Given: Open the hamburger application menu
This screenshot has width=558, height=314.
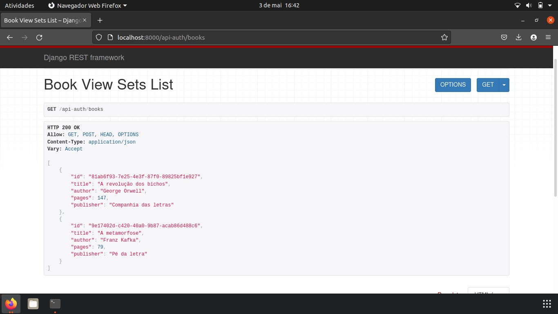Looking at the screenshot, I should [548, 37].
